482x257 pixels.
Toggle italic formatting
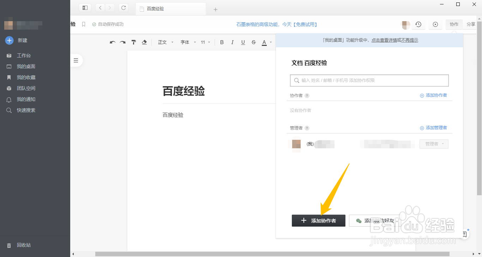pos(232,42)
